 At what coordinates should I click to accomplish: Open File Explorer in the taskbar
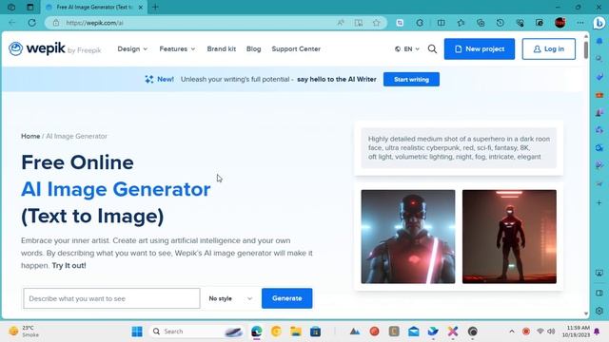pyautogui.click(x=296, y=332)
